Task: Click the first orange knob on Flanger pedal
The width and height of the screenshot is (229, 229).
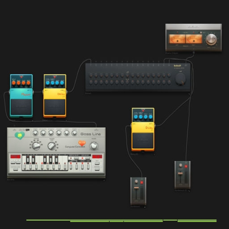Action: 14,83
